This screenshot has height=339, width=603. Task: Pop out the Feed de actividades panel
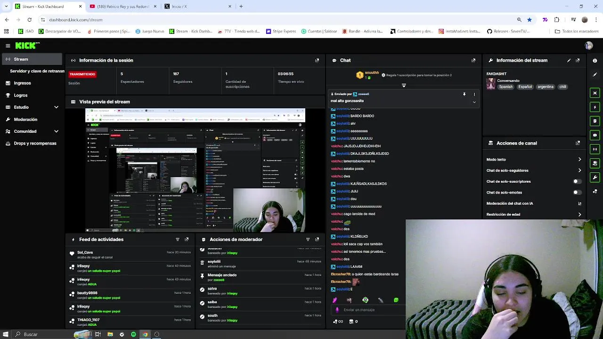(x=187, y=239)
